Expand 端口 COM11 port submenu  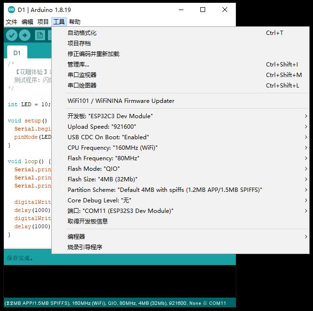pos(179,211)
